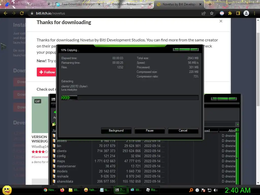This screenshot has height=195, width=260.
Task: Select the reshade folder in 7-Zip
Action: coord(144,176)
